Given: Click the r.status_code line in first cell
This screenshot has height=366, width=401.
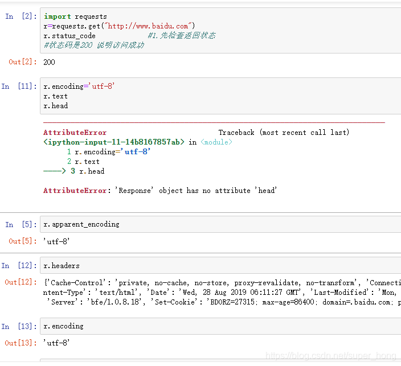Looking at the screenshot, I should (69, 36).
